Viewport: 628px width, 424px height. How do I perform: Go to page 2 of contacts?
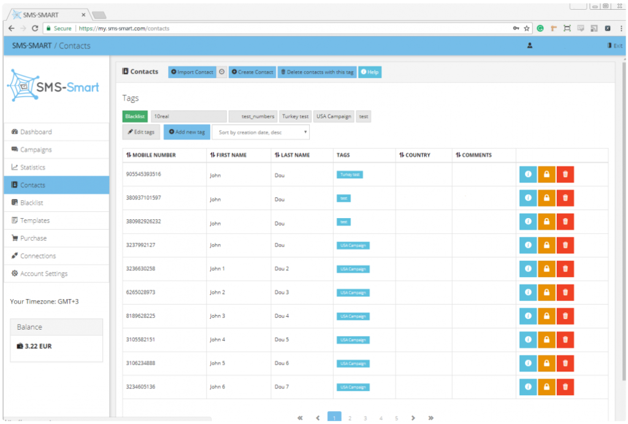pyautogui.click(x=350, y=418)
